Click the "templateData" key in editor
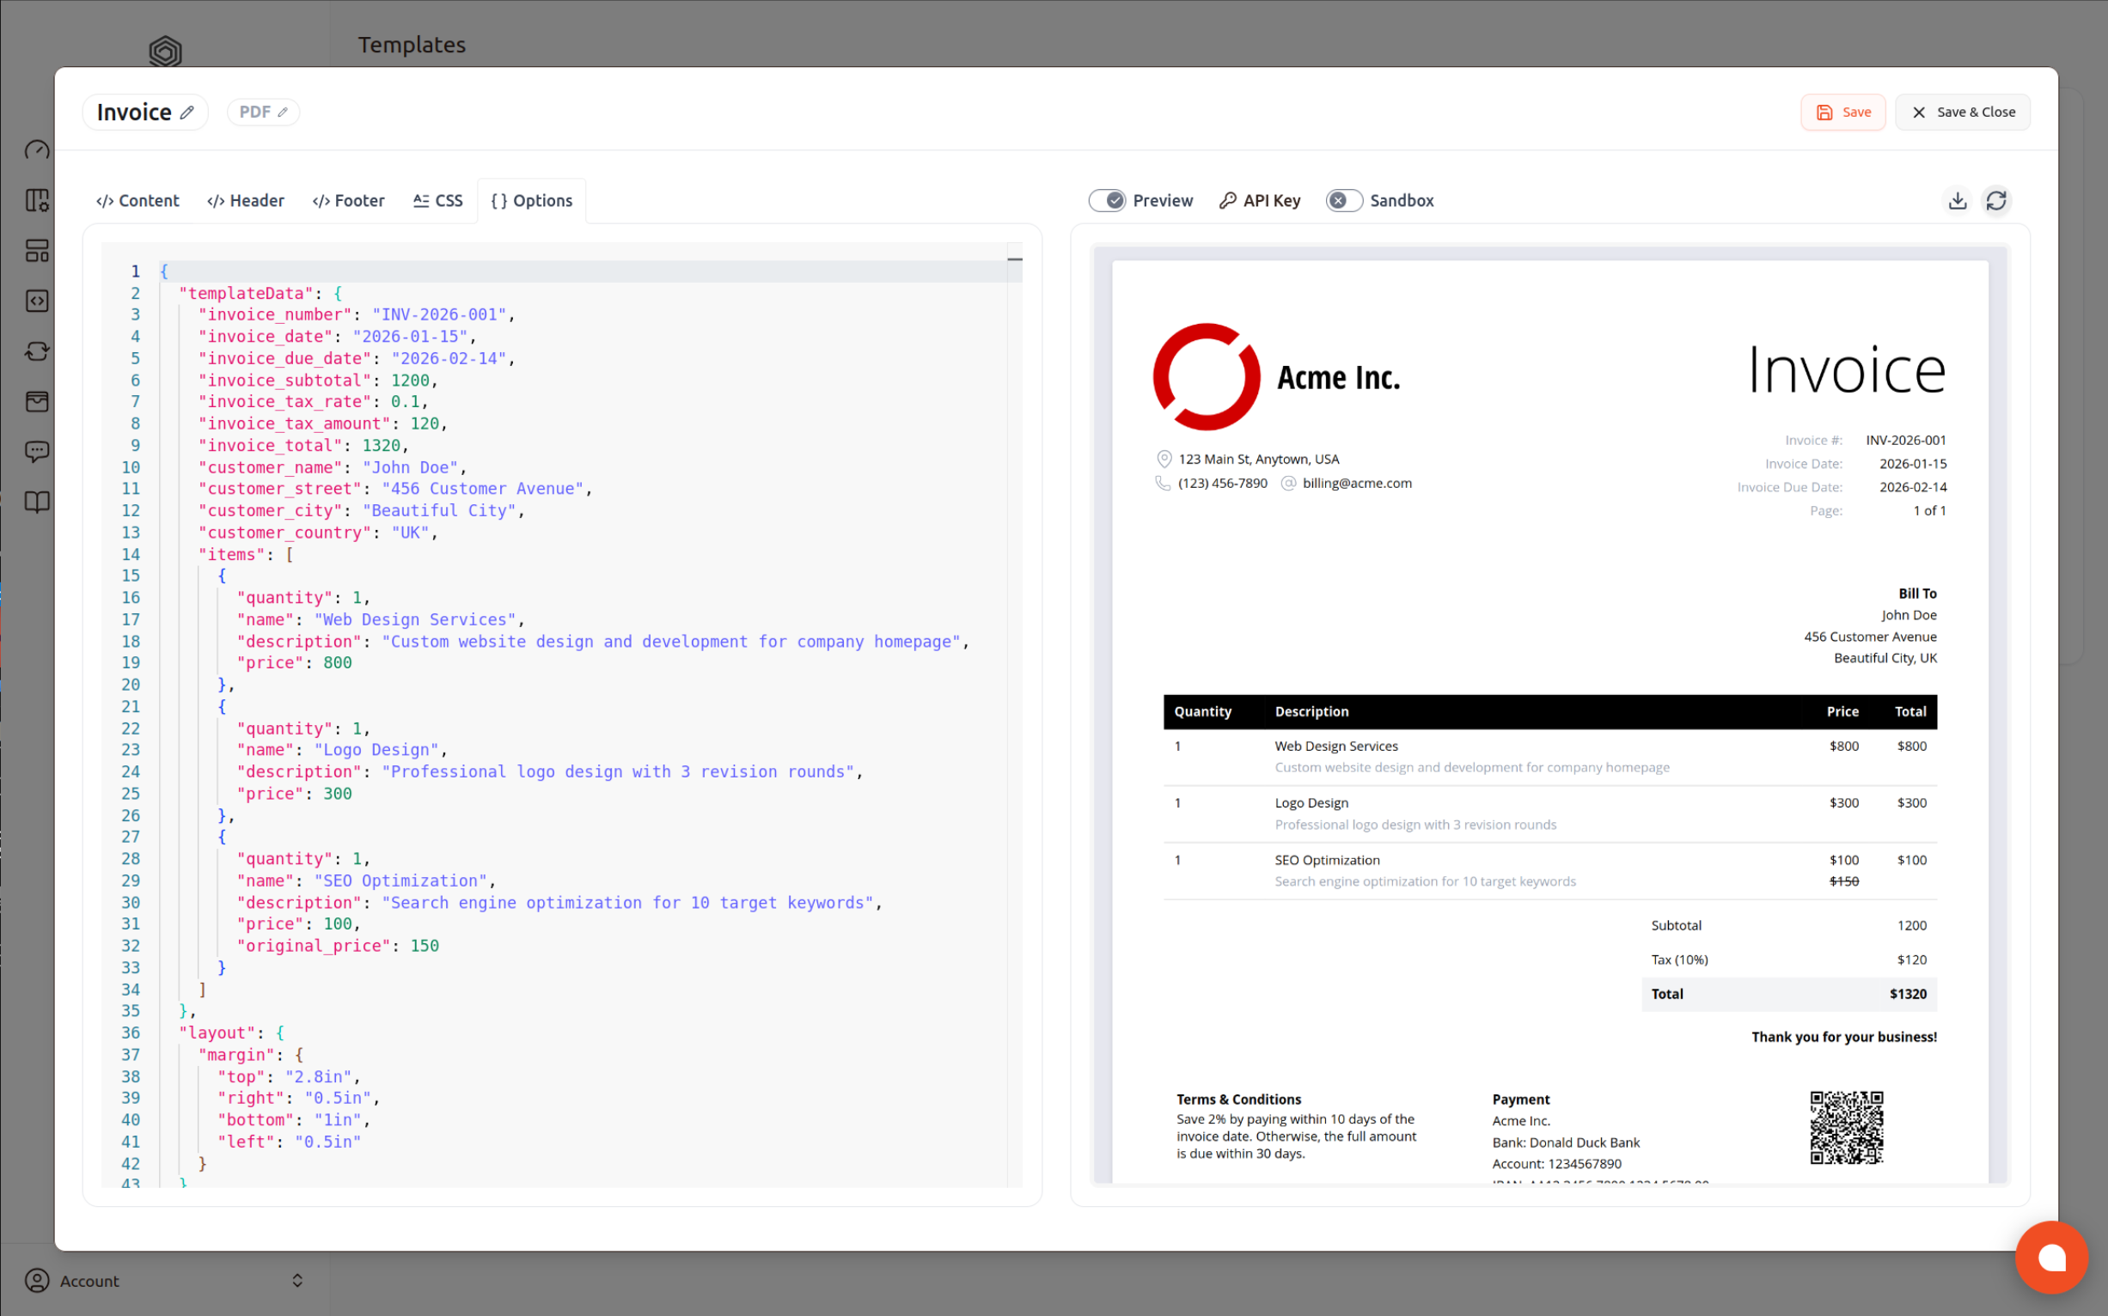Image resolution: width=2108 pixels, height=1316 pixels. coord(247,293)
